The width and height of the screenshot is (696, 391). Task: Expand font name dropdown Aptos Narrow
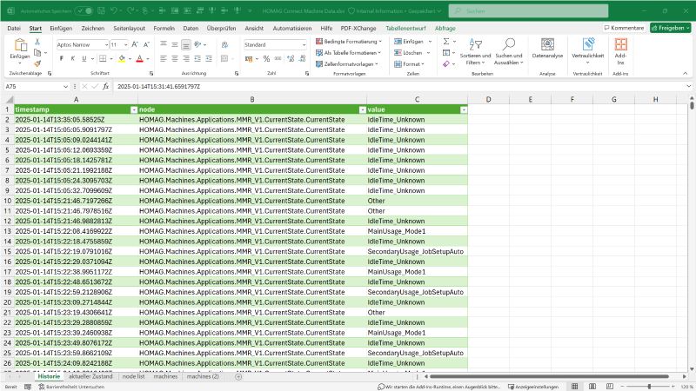click(x=106, y=45)
